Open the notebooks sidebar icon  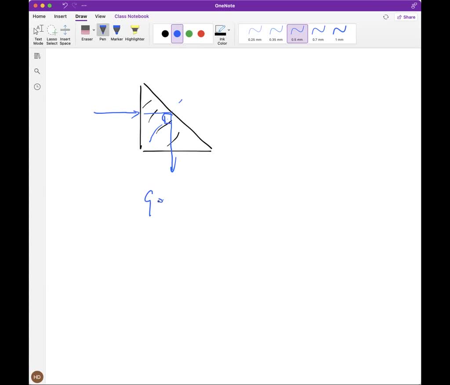tap(37, 55)
